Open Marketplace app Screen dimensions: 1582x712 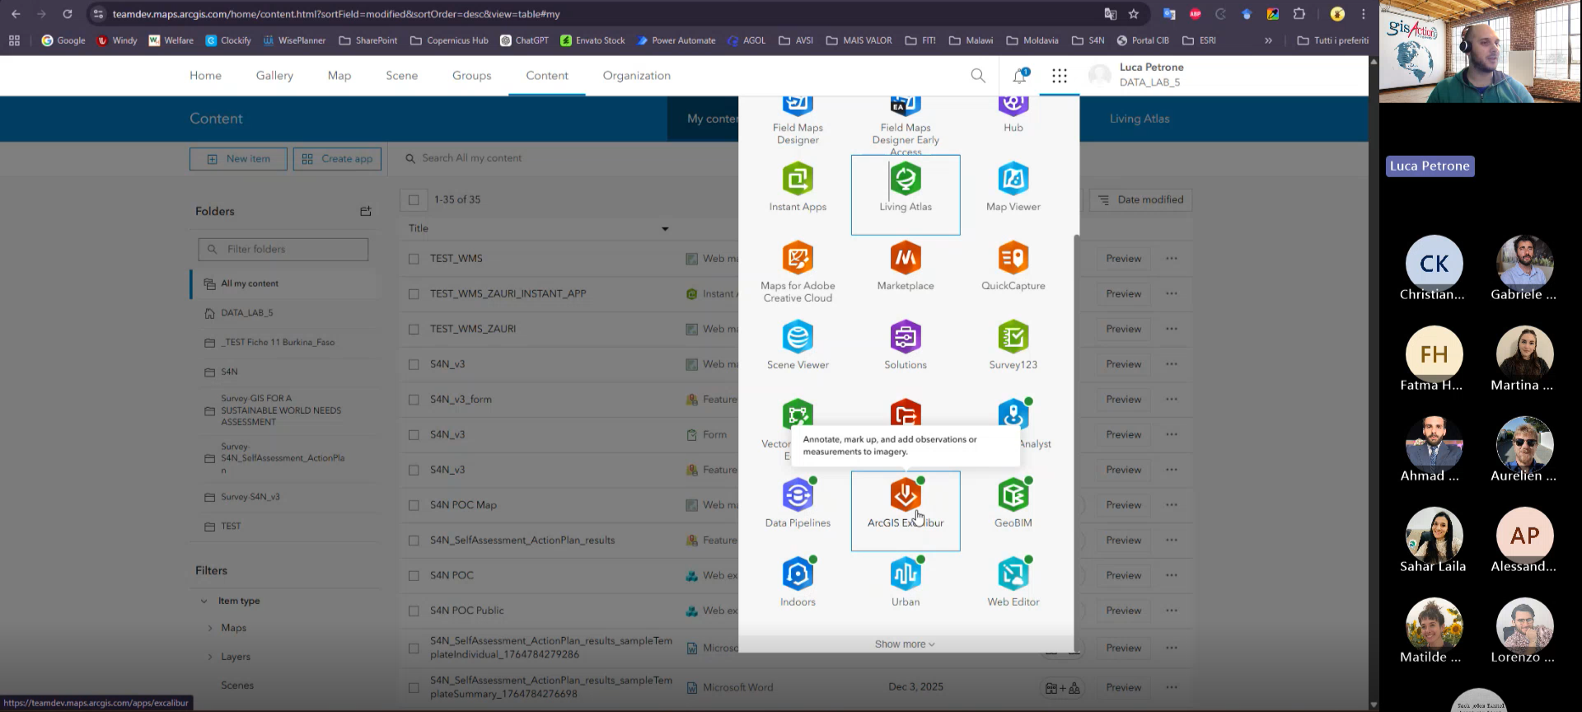coord(906,266)
